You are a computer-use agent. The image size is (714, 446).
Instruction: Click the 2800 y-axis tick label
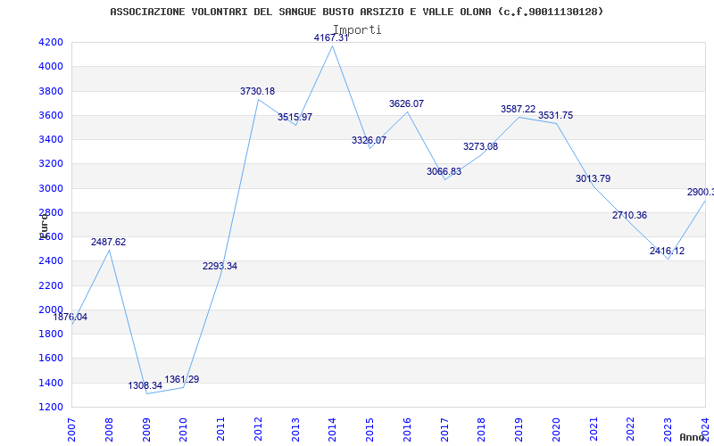click(x=51, y=212)
